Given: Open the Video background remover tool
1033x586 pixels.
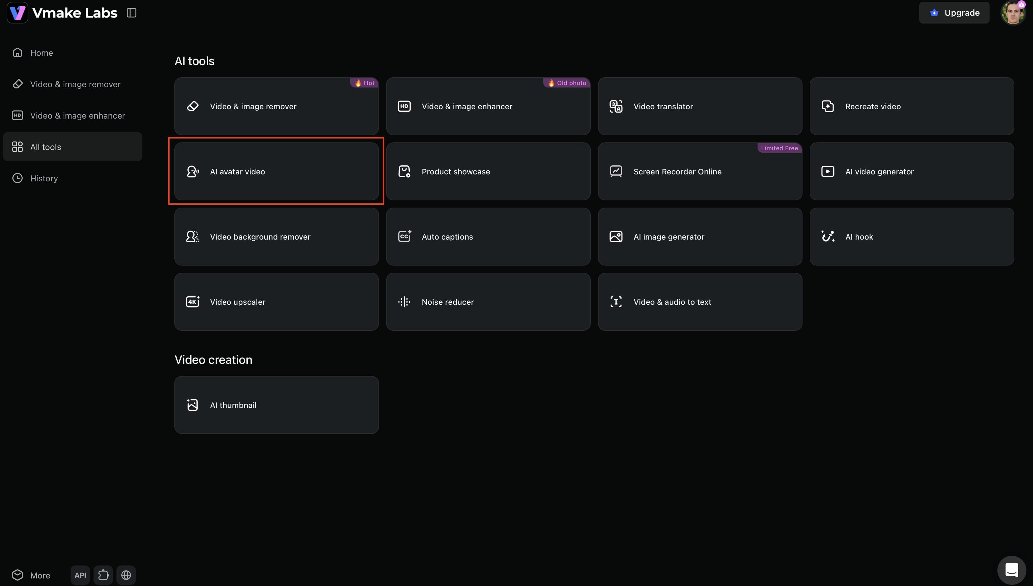Looking at the screenshot, I should pyautogui.click(x=276, y=237).
